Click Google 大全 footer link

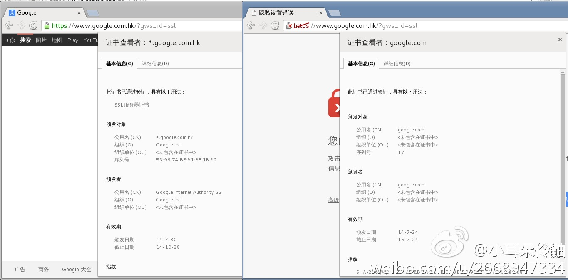tap(77, 270)
